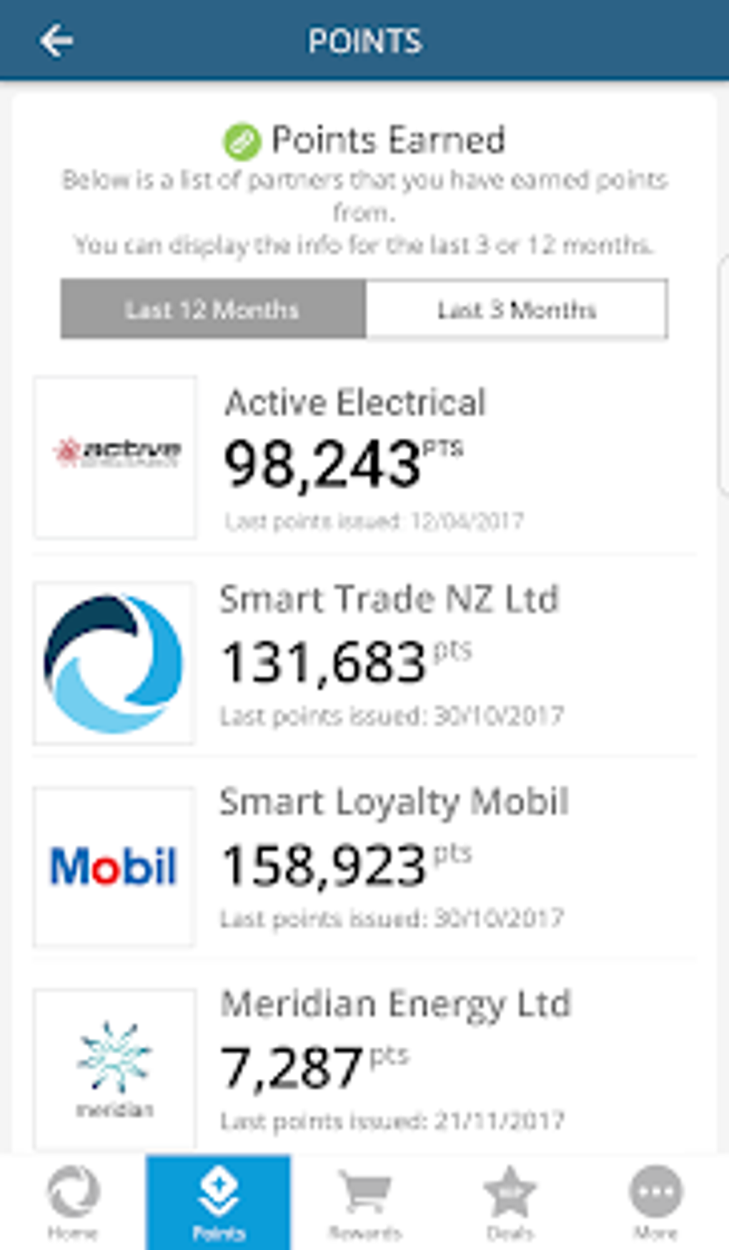Screen dimensions: 729x1250
Task: Tap the 158,923 points value
Action: coord(324,866)
